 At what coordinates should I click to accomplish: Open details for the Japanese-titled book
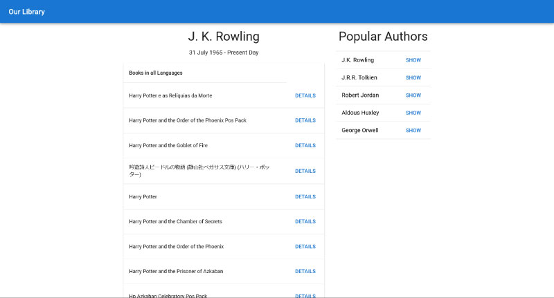point(305,171)
